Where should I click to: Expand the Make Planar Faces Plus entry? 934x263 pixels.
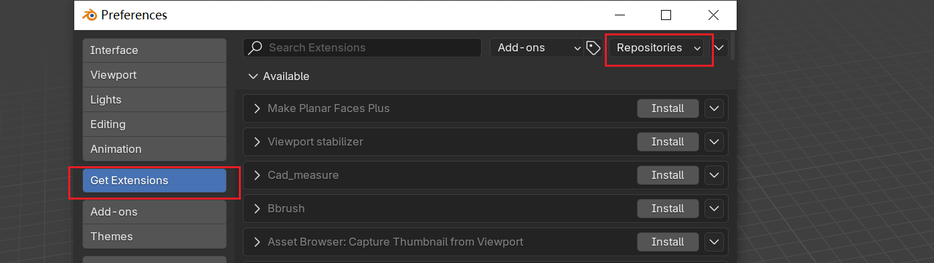[257, 108]
